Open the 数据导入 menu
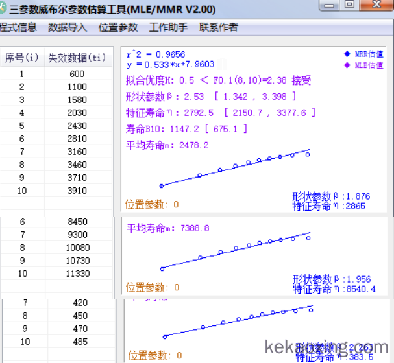Viewport: 394px width, 363px height. click(68, 27)
